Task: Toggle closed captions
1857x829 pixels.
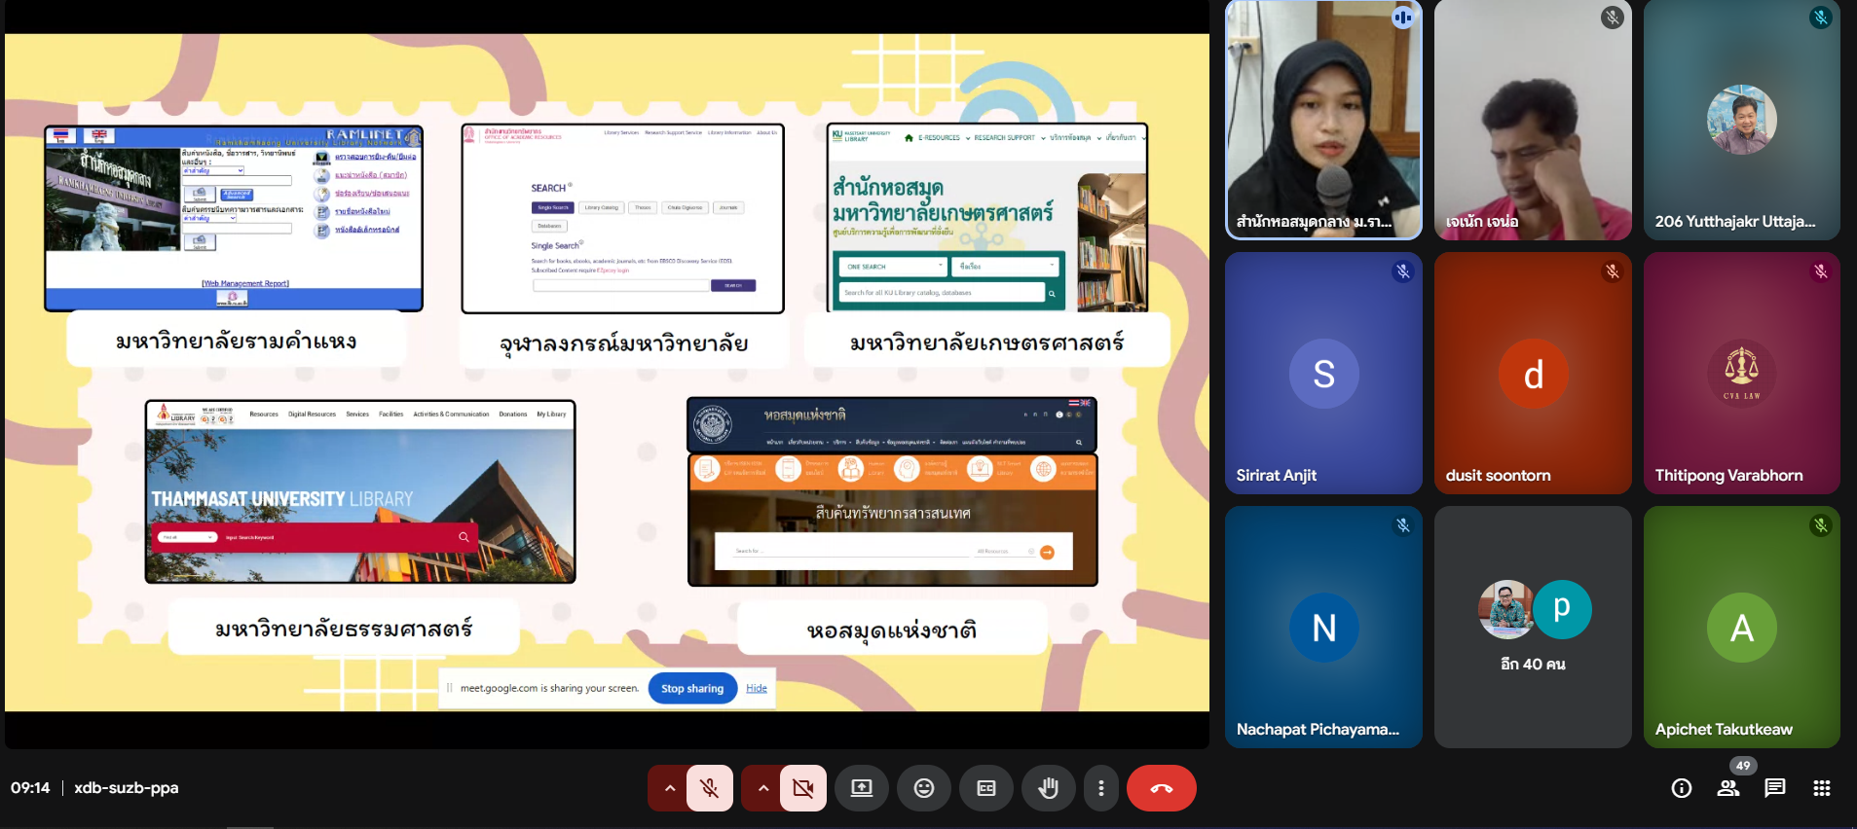Action: coord(986,788)
